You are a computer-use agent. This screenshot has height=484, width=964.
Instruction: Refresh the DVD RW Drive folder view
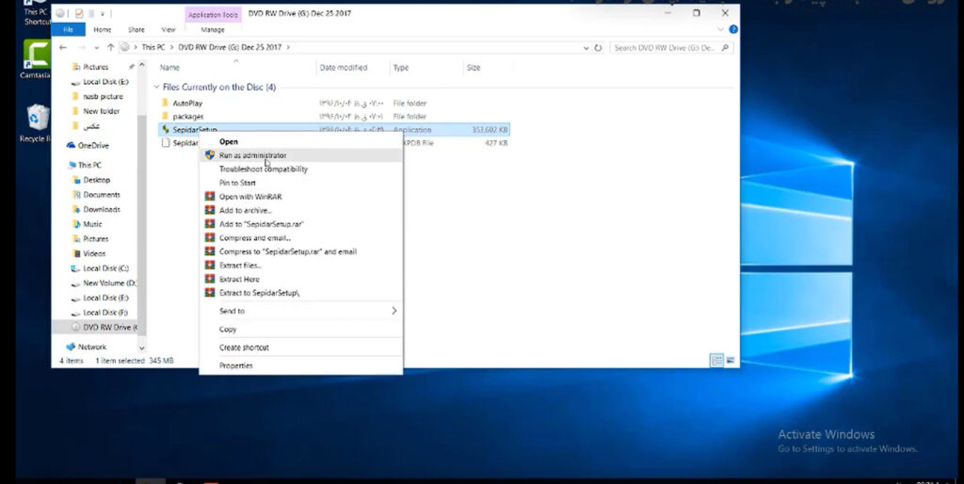[598, 47]
